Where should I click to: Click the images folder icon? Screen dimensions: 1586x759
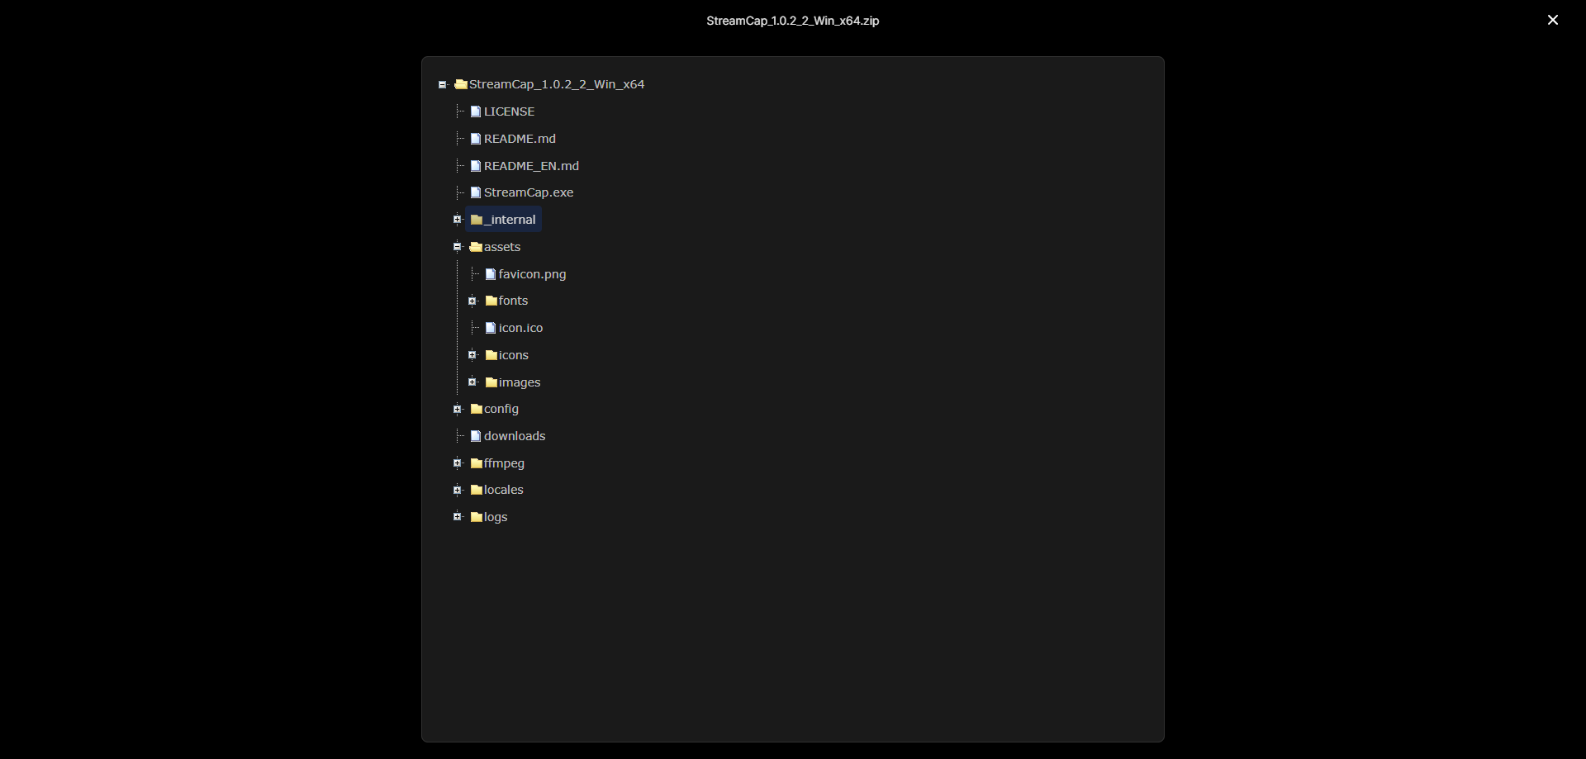point(491,382)
